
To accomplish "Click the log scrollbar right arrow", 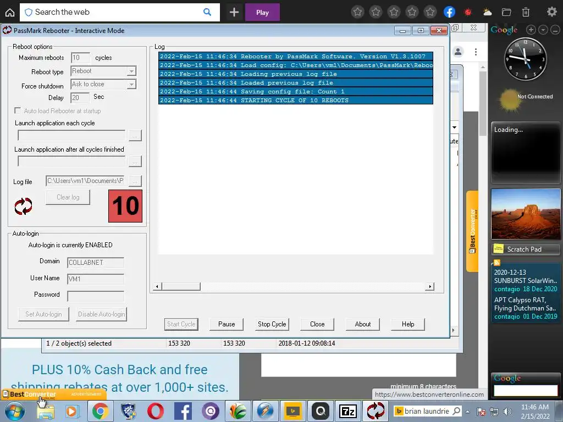I will [430, 286].
